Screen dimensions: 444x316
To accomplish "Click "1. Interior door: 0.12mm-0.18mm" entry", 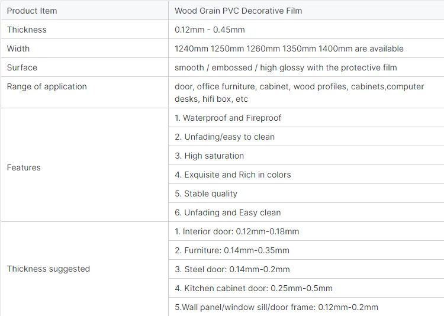I will point(237,231).
